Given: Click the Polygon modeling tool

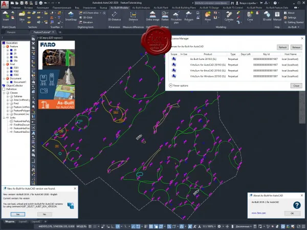Looking at the screenshot, I should (x=189, y=16).
